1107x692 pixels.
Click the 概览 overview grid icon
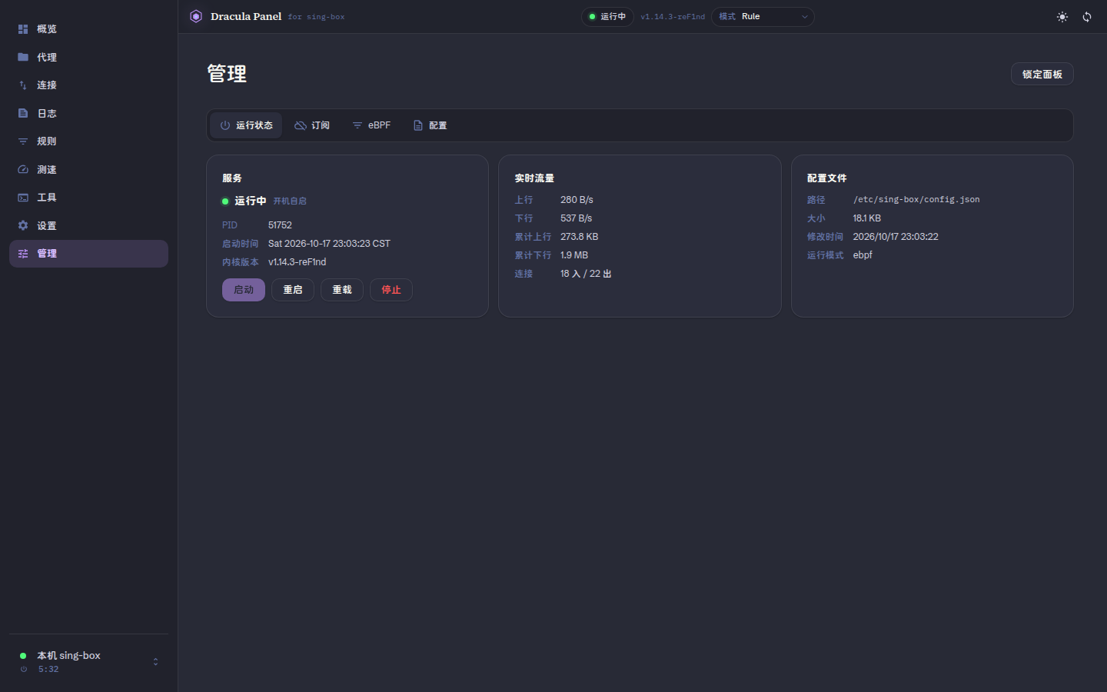[x=23, y=29]
